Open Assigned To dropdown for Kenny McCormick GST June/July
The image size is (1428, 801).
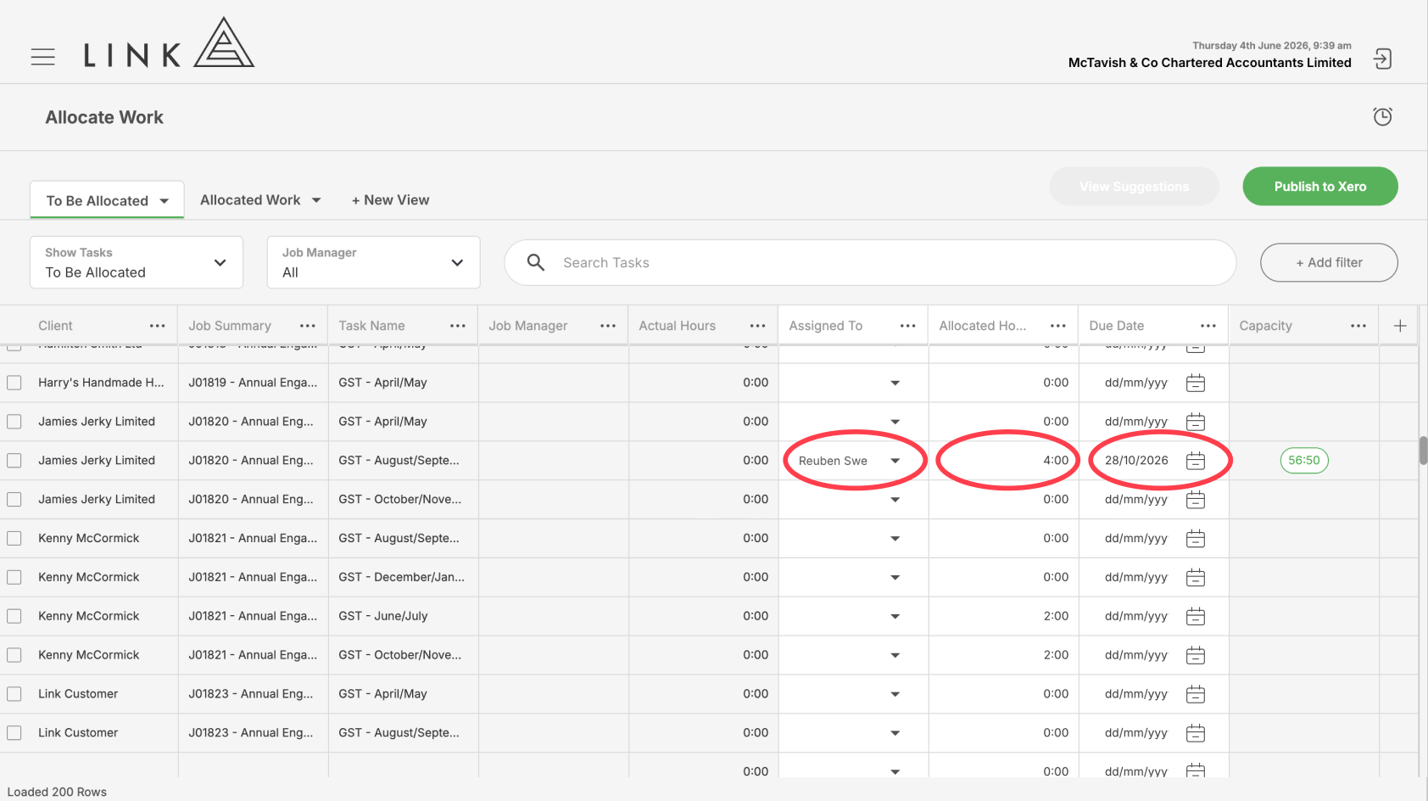(895, 617)
